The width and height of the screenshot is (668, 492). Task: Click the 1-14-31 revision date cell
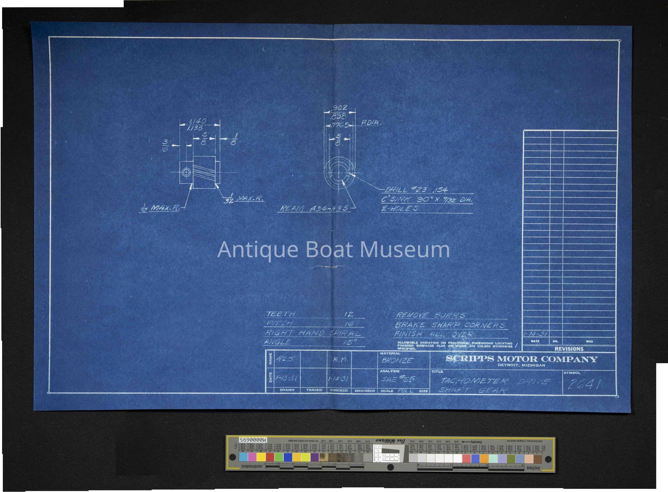click(x=536, y=334)
